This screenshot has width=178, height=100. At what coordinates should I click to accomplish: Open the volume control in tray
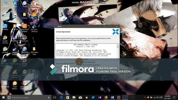point(157,97)
